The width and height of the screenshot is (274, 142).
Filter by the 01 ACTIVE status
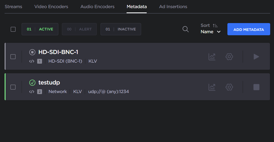coord(40,29)
